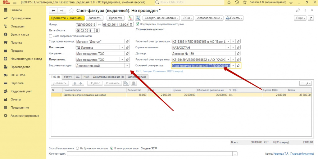The image size is (318, 159).
Task: Clear Расчетный счет организации field
Action: pyautogui.click(x=233, y=42)
